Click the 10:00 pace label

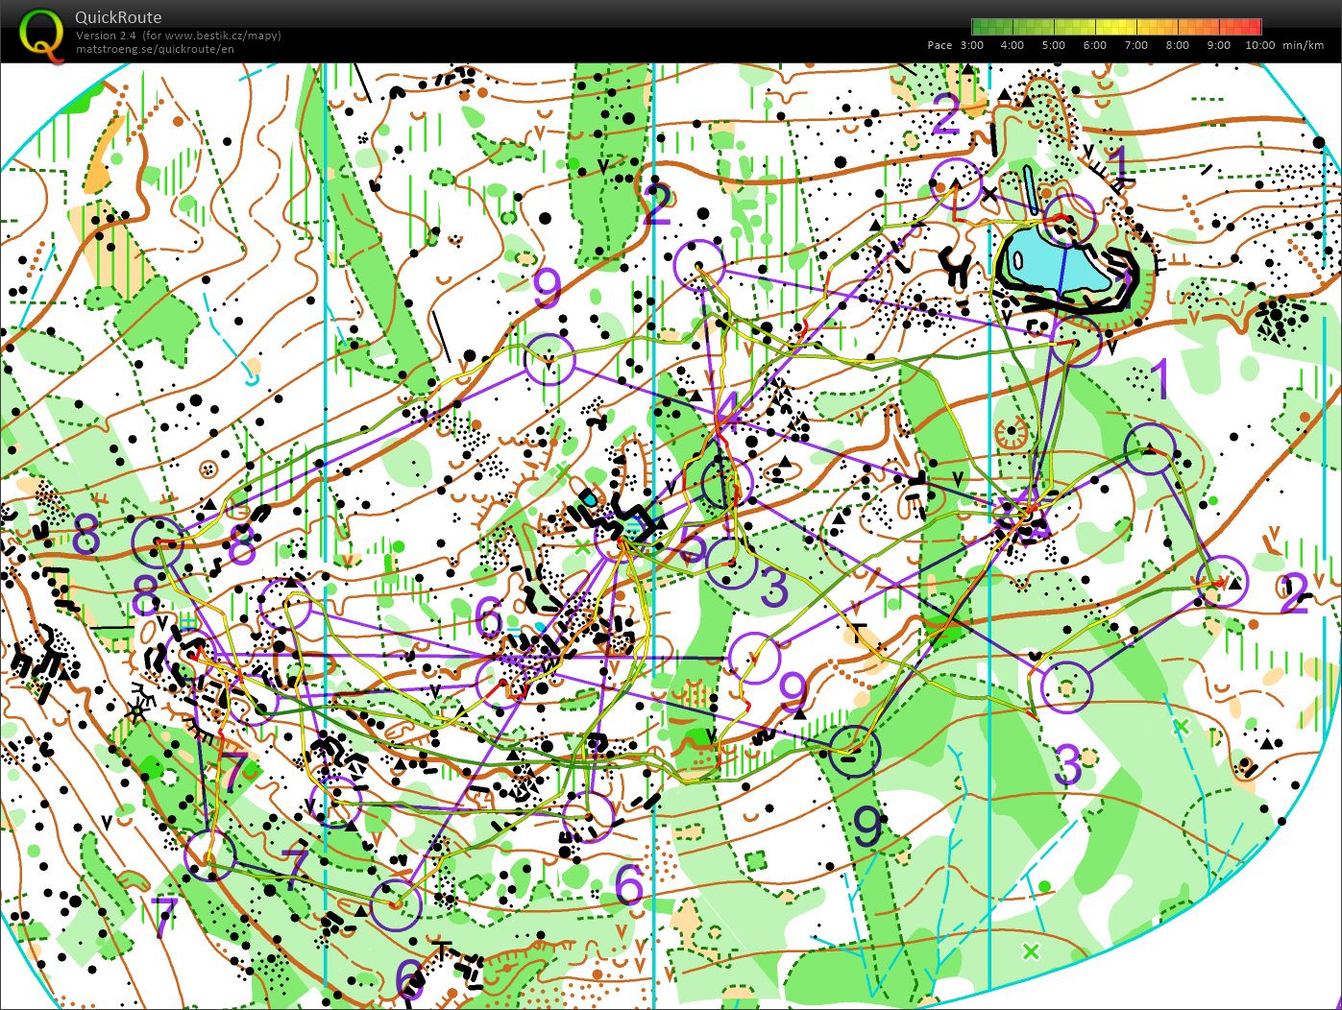click(x=1259, y=45)
